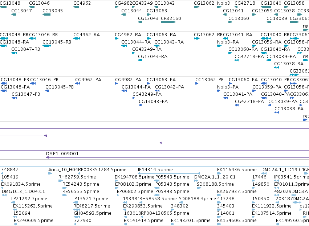Screen dimensions: 309x226
Task: Select transcript CG13059-RA
Action: click(x=267, y=42)
